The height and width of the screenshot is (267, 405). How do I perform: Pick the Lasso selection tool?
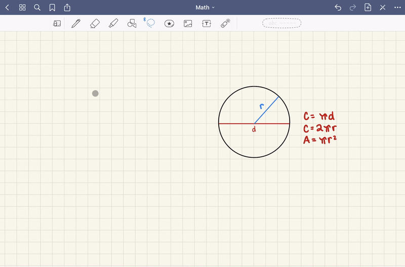pos(150,23)
